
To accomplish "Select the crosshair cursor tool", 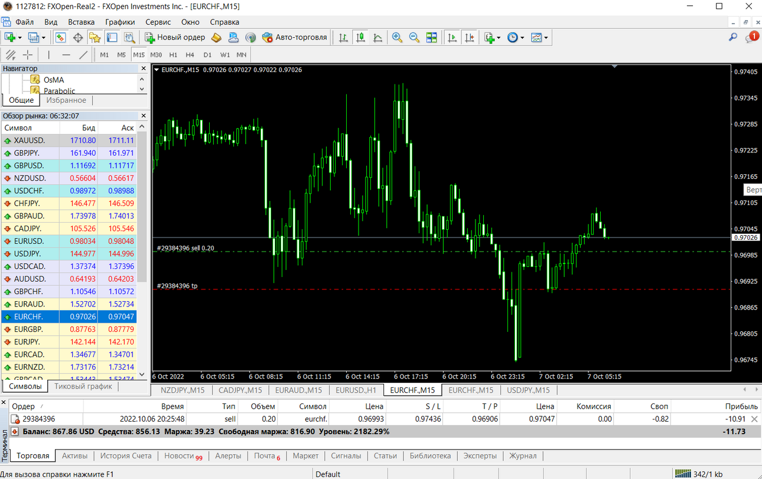I will pyautogui.click(x=28, y=55).
